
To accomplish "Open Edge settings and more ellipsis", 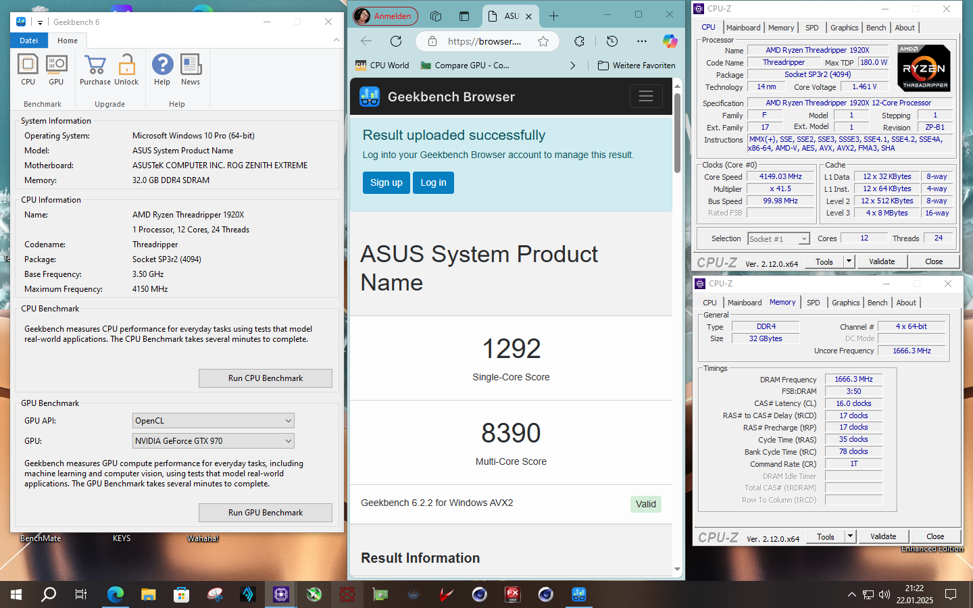I will click(x=642, y=41).
